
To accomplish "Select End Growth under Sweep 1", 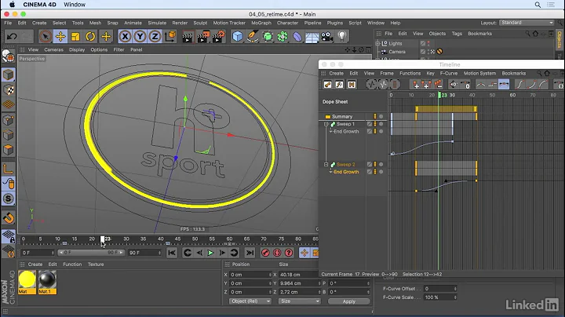I will (x=346, y=132).
